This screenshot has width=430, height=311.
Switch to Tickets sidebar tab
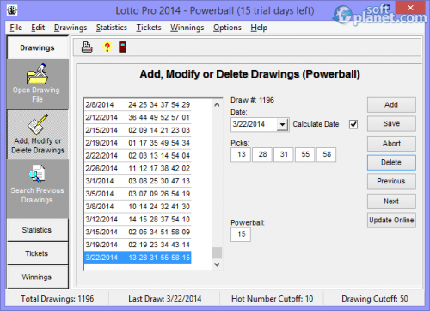click(x=37, y=253)
